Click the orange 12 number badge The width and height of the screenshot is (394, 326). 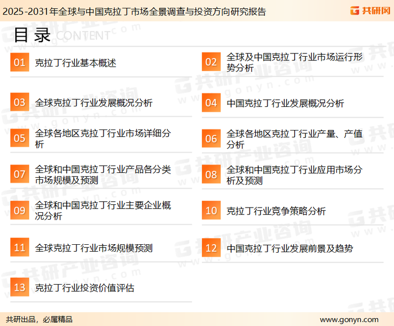211,248
